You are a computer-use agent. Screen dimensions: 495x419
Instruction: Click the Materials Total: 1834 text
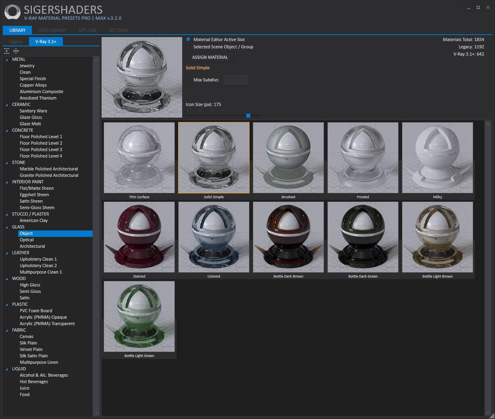[x=464, y=39]
